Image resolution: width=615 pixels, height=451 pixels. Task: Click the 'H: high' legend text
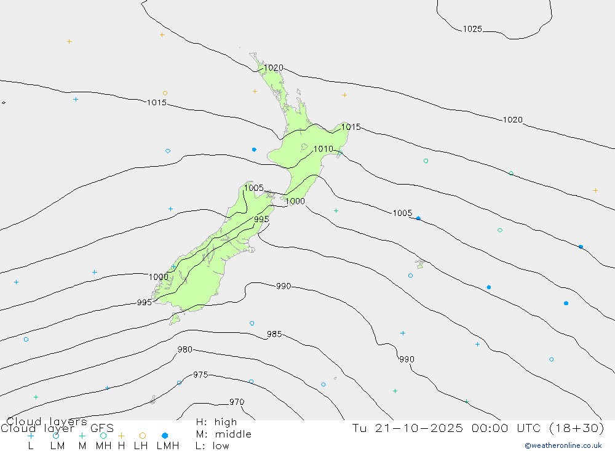[x=216, y=422]
